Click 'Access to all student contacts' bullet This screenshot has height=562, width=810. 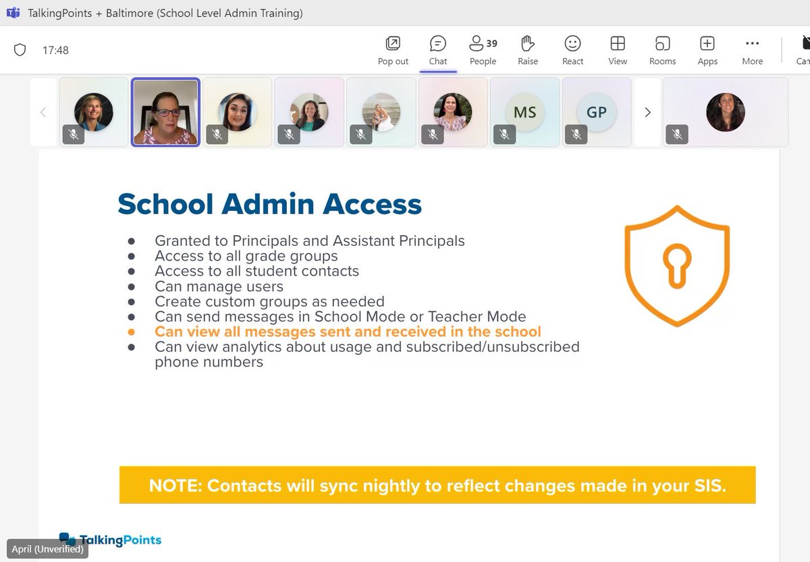point(257,271)
